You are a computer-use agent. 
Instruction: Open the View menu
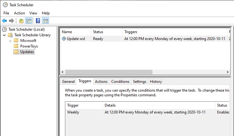33,13
